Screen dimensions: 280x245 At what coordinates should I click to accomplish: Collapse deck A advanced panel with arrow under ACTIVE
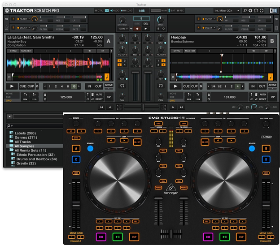[109, 89]
